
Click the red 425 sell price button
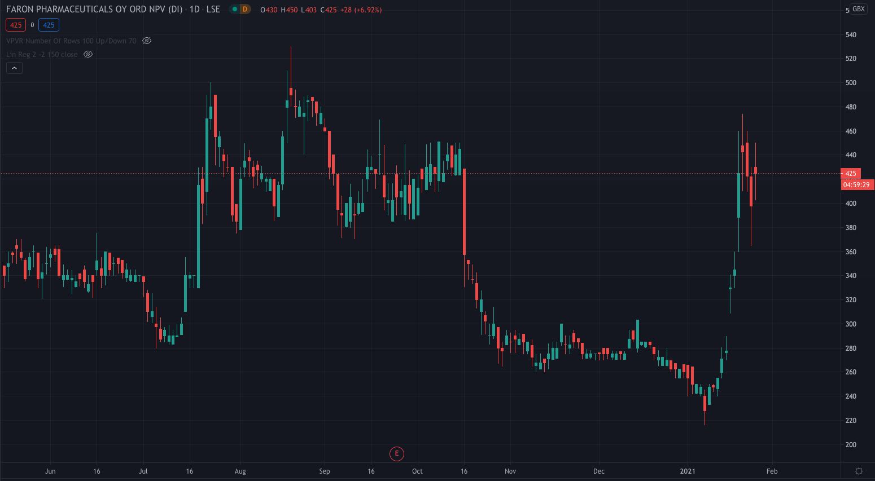coord(16,25)
